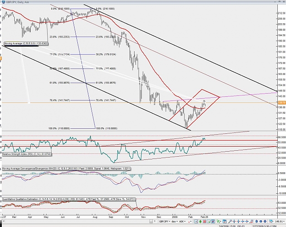Viewport: 286px width, 227px height.
Task: Click the 212.50 price axis label
Action: [x=282, y=13]
